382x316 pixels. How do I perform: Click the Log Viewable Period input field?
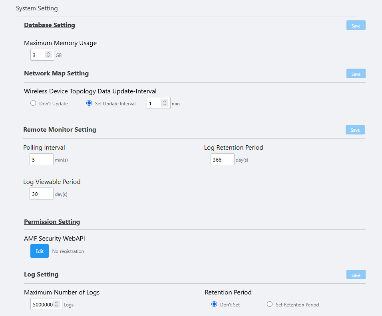pyautogui.click(x=42, y=194)
